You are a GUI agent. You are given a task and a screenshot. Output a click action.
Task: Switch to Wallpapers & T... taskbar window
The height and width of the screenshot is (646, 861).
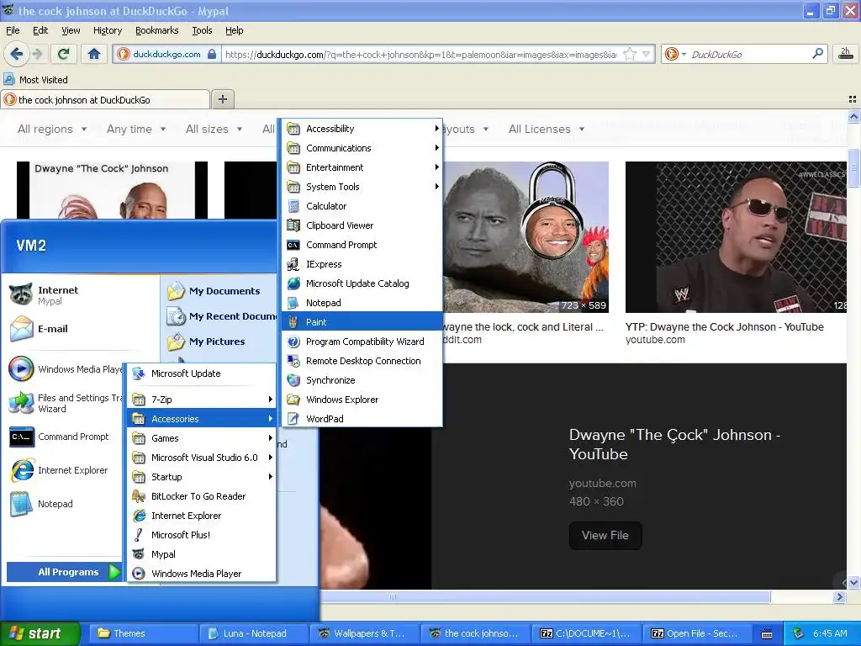pyautogui.click(x=364, y=633)
